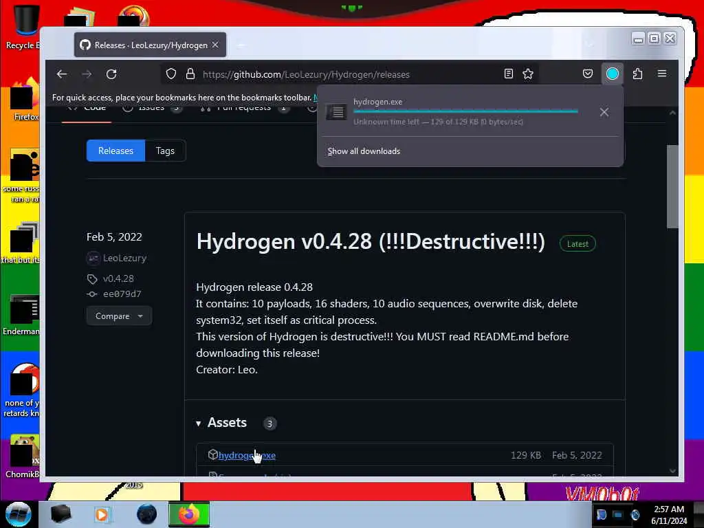Click the package icon beside hydrogen.exe asset
The height and width of the screenshot is (528, 704).
[x=213, y=455]
